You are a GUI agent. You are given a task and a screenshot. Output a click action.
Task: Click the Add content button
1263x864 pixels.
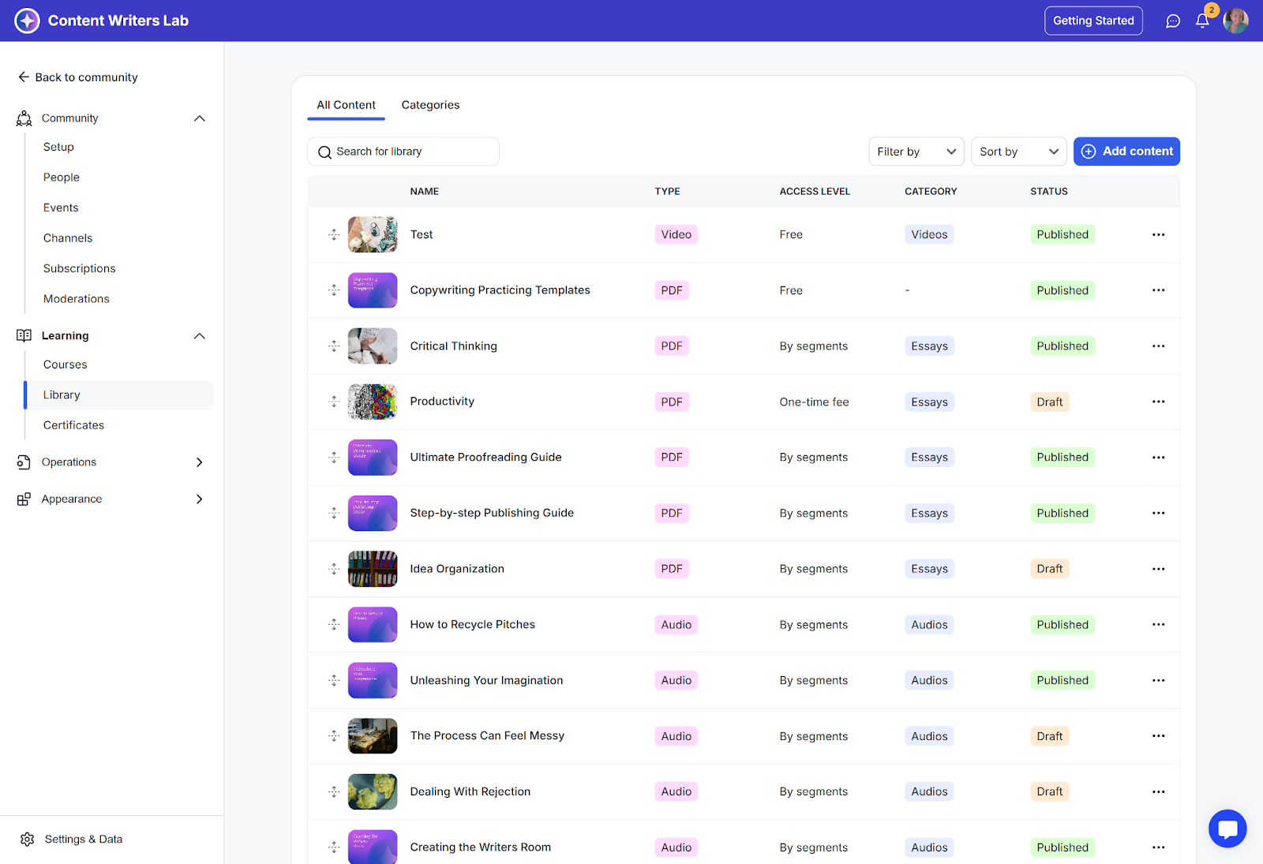tap(1126, 151)
